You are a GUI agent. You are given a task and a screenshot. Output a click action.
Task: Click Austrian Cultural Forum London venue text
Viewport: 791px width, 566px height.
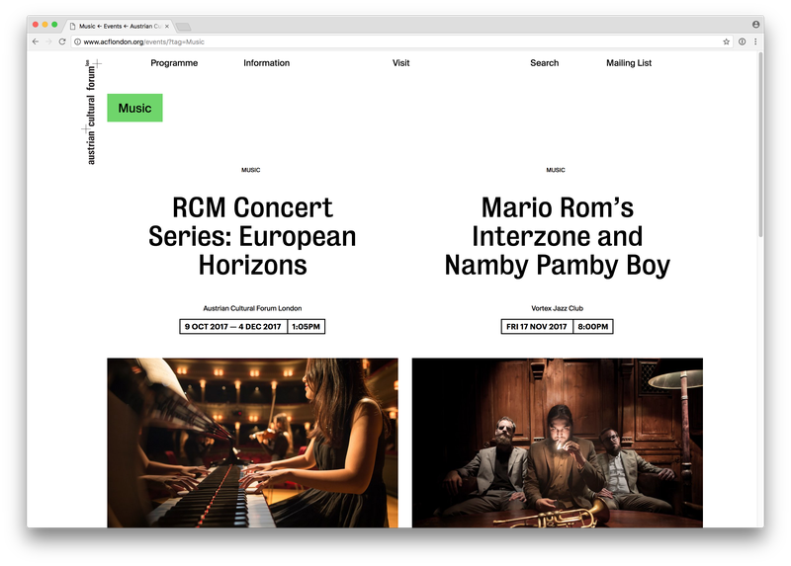[x=252, y=308]
